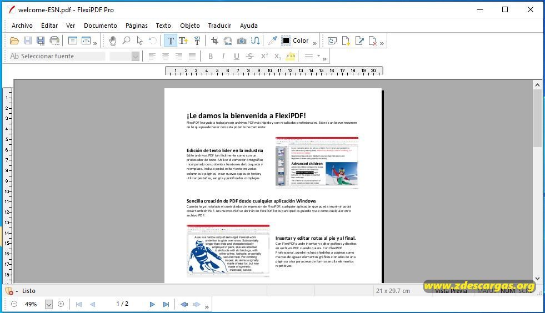The height and width of the screenshot is (313, 545).
Task: Open the Archivo menu
Action: [x=22, y=26]
